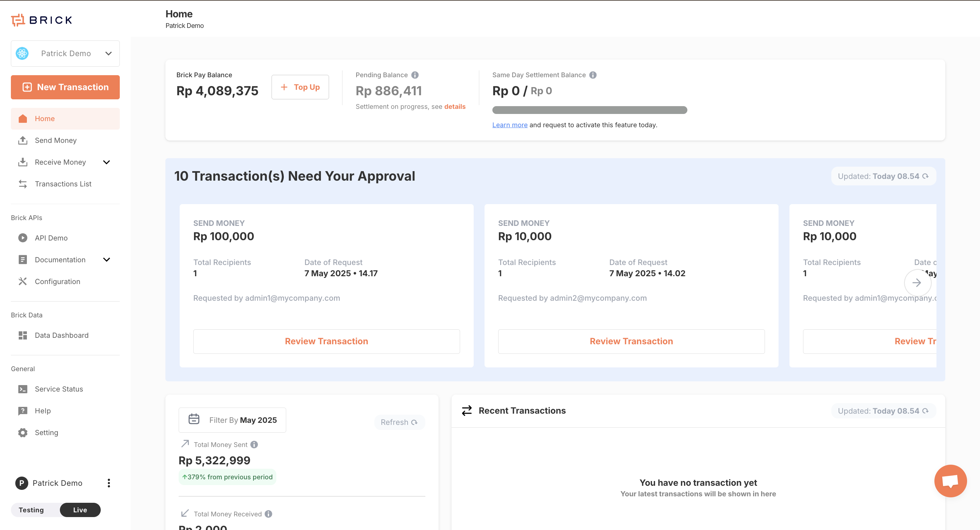The width and height of the screenshot is (980, 530).
Task: Click the New Transaction button
Action: point(65,87)
